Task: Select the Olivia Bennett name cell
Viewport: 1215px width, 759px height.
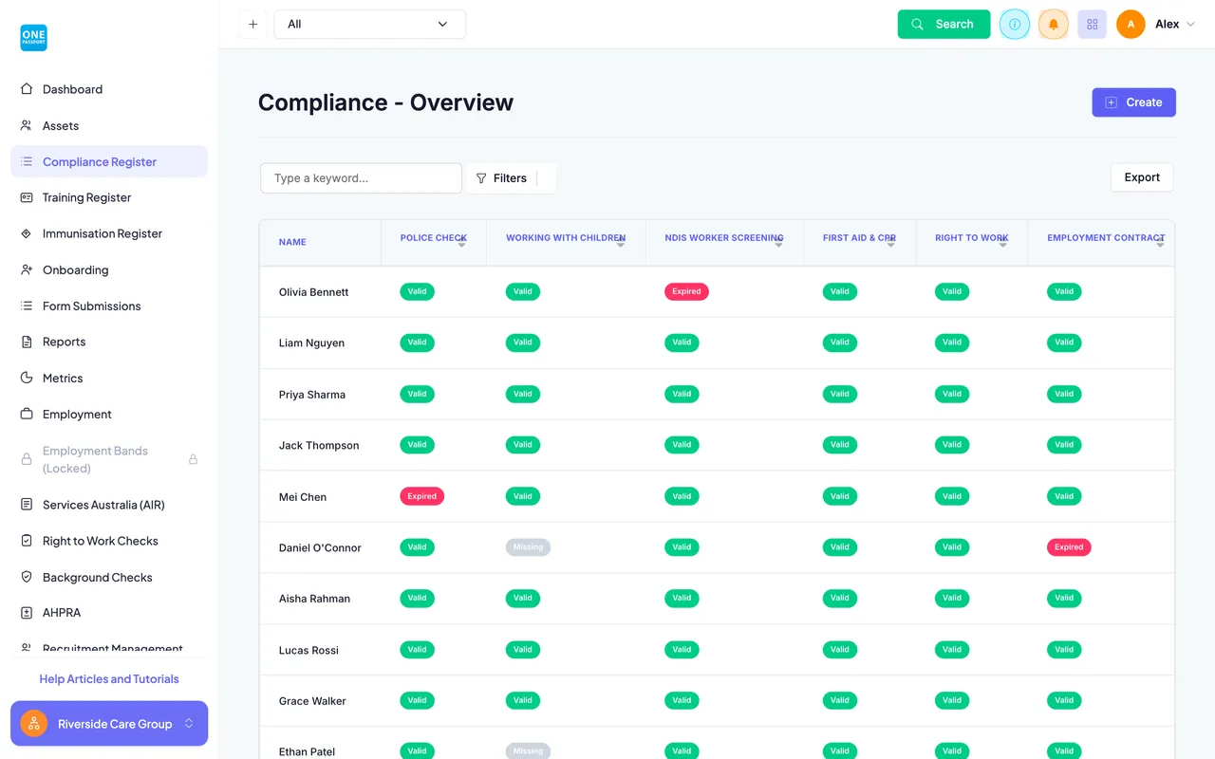Action: tap(320, 292)
